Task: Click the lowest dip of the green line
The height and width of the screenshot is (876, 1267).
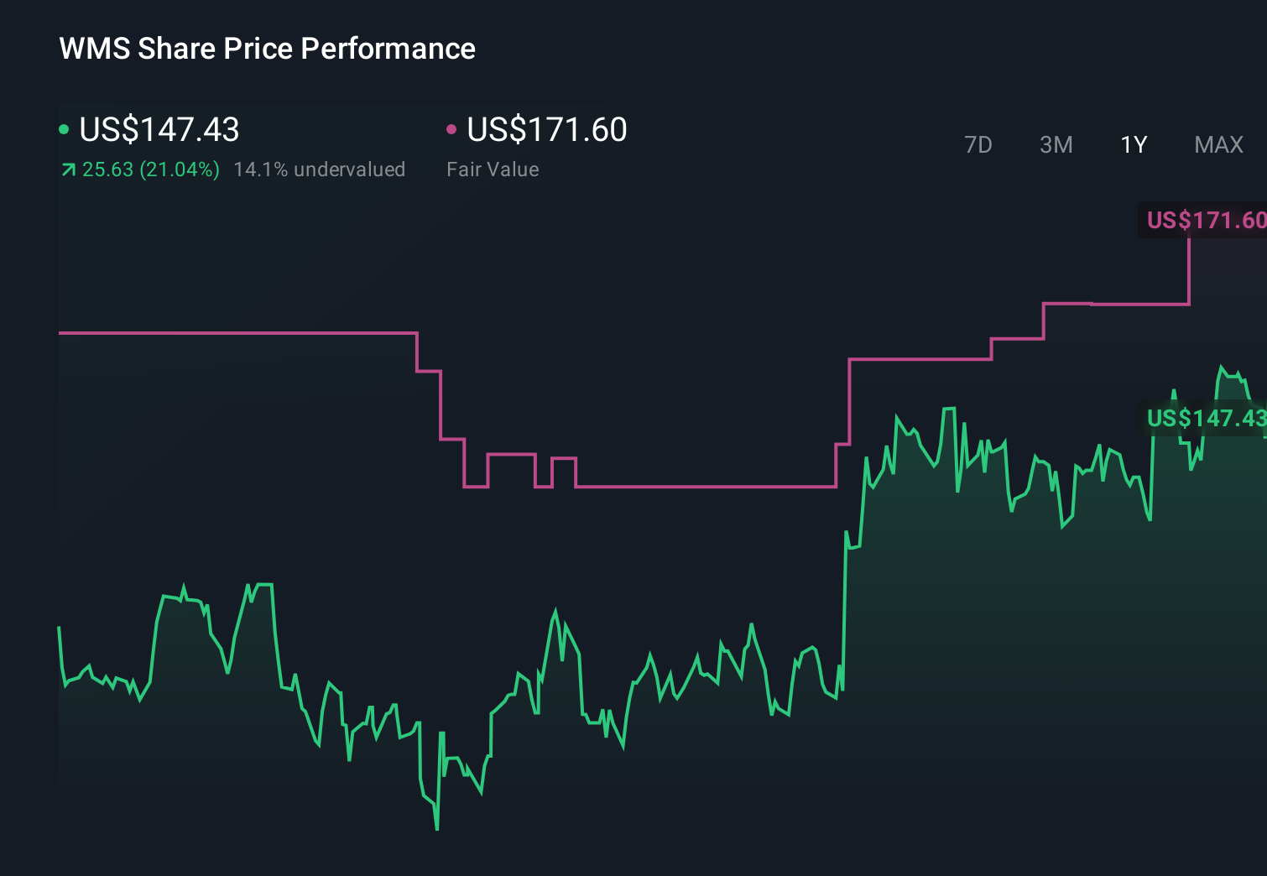Action: pyautogui.click(x=436, y=828)
